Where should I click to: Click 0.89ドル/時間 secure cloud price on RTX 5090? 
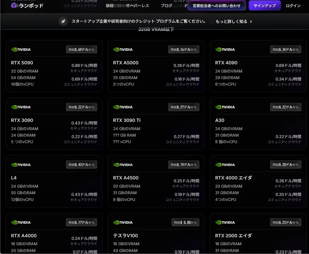tap(84, 65)
